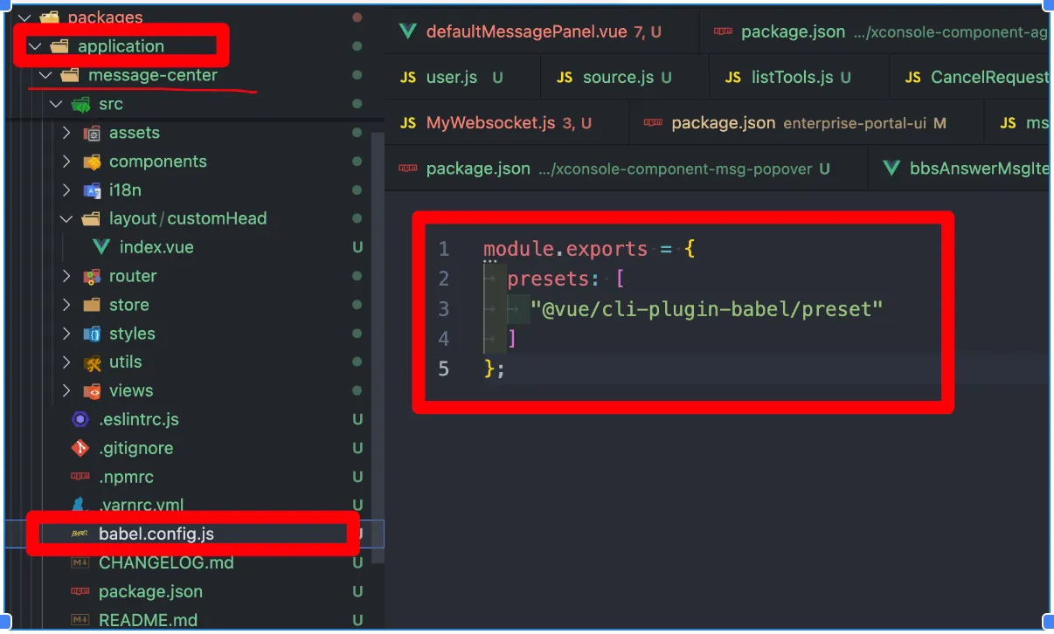
Task: Click the npm icon next to .npmrc
Action: [x=80, y=477]
